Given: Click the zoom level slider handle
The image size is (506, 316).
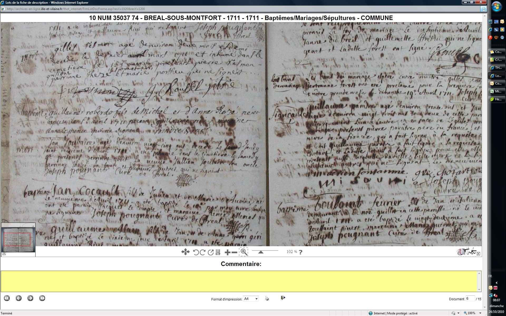Looking at the screenshot, I should 261,252.
